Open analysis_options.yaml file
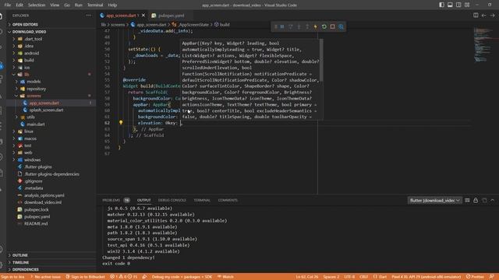This screenshot has height=280, width=499. coord(51,195)
